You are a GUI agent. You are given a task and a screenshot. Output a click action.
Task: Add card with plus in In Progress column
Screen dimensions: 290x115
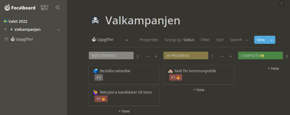(231, 56)
